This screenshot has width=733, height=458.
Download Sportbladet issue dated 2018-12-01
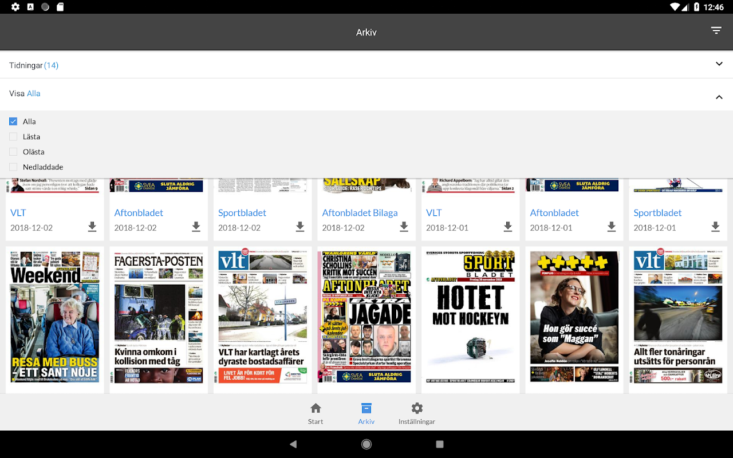pos(715,227)
